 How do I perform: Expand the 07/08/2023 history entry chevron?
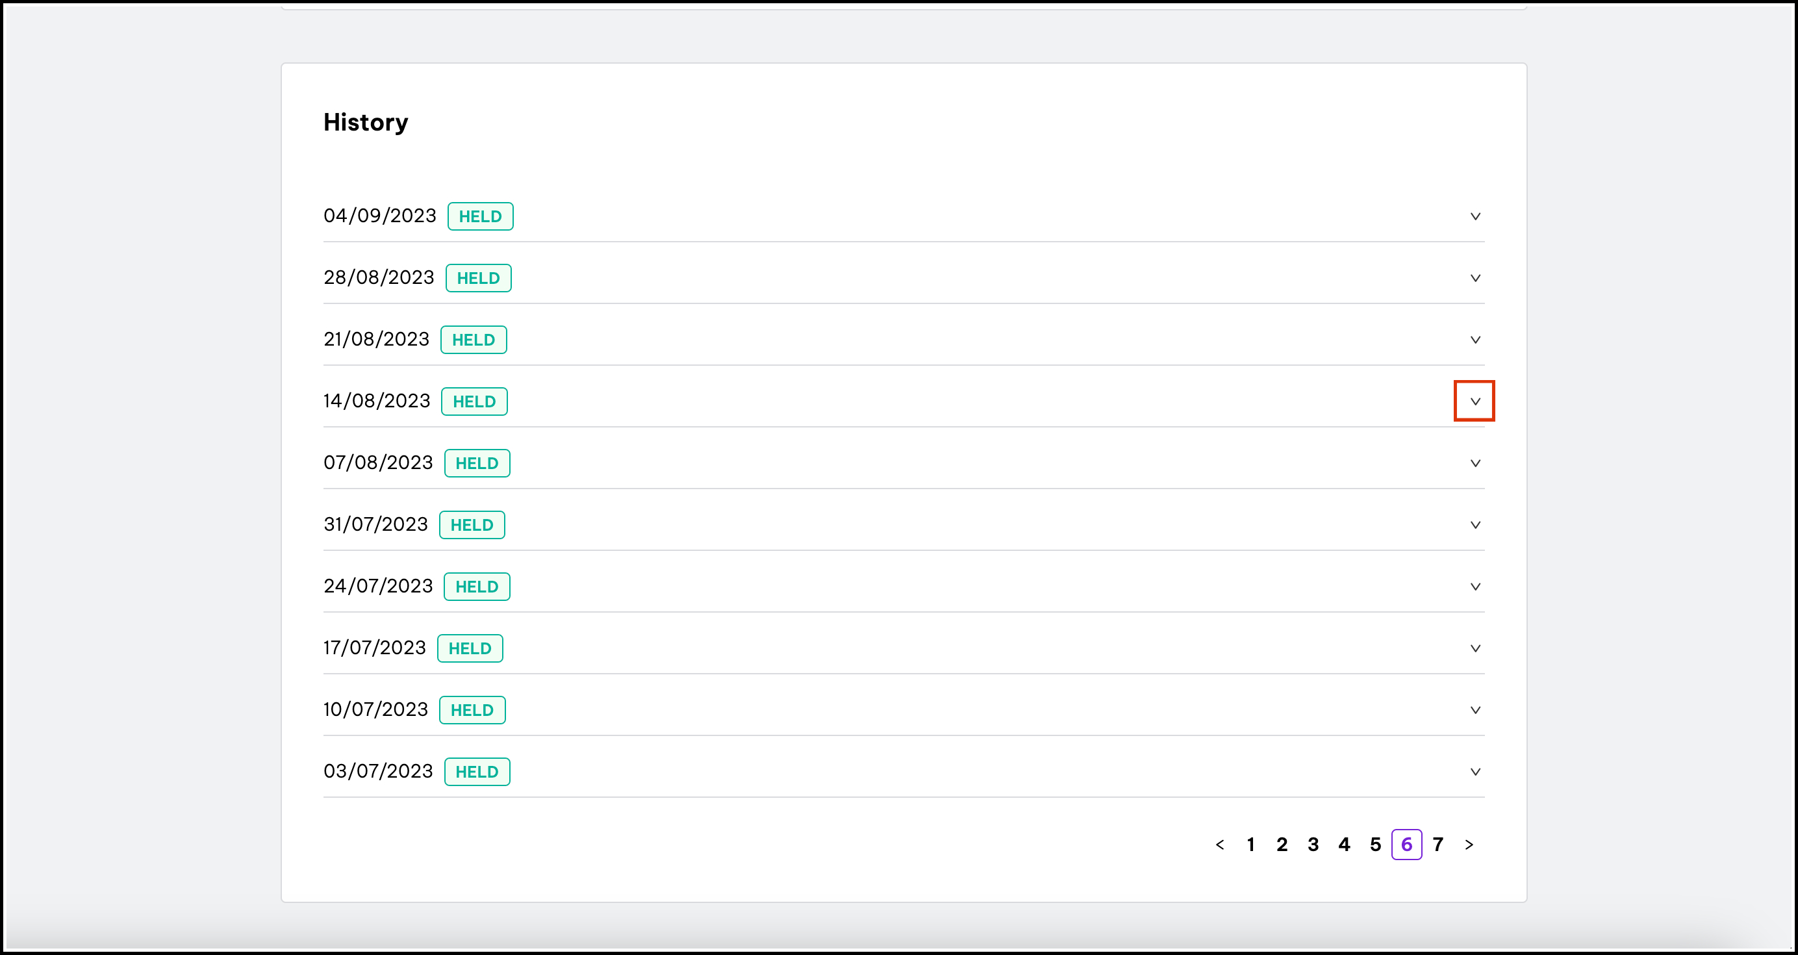[1475, 464]
